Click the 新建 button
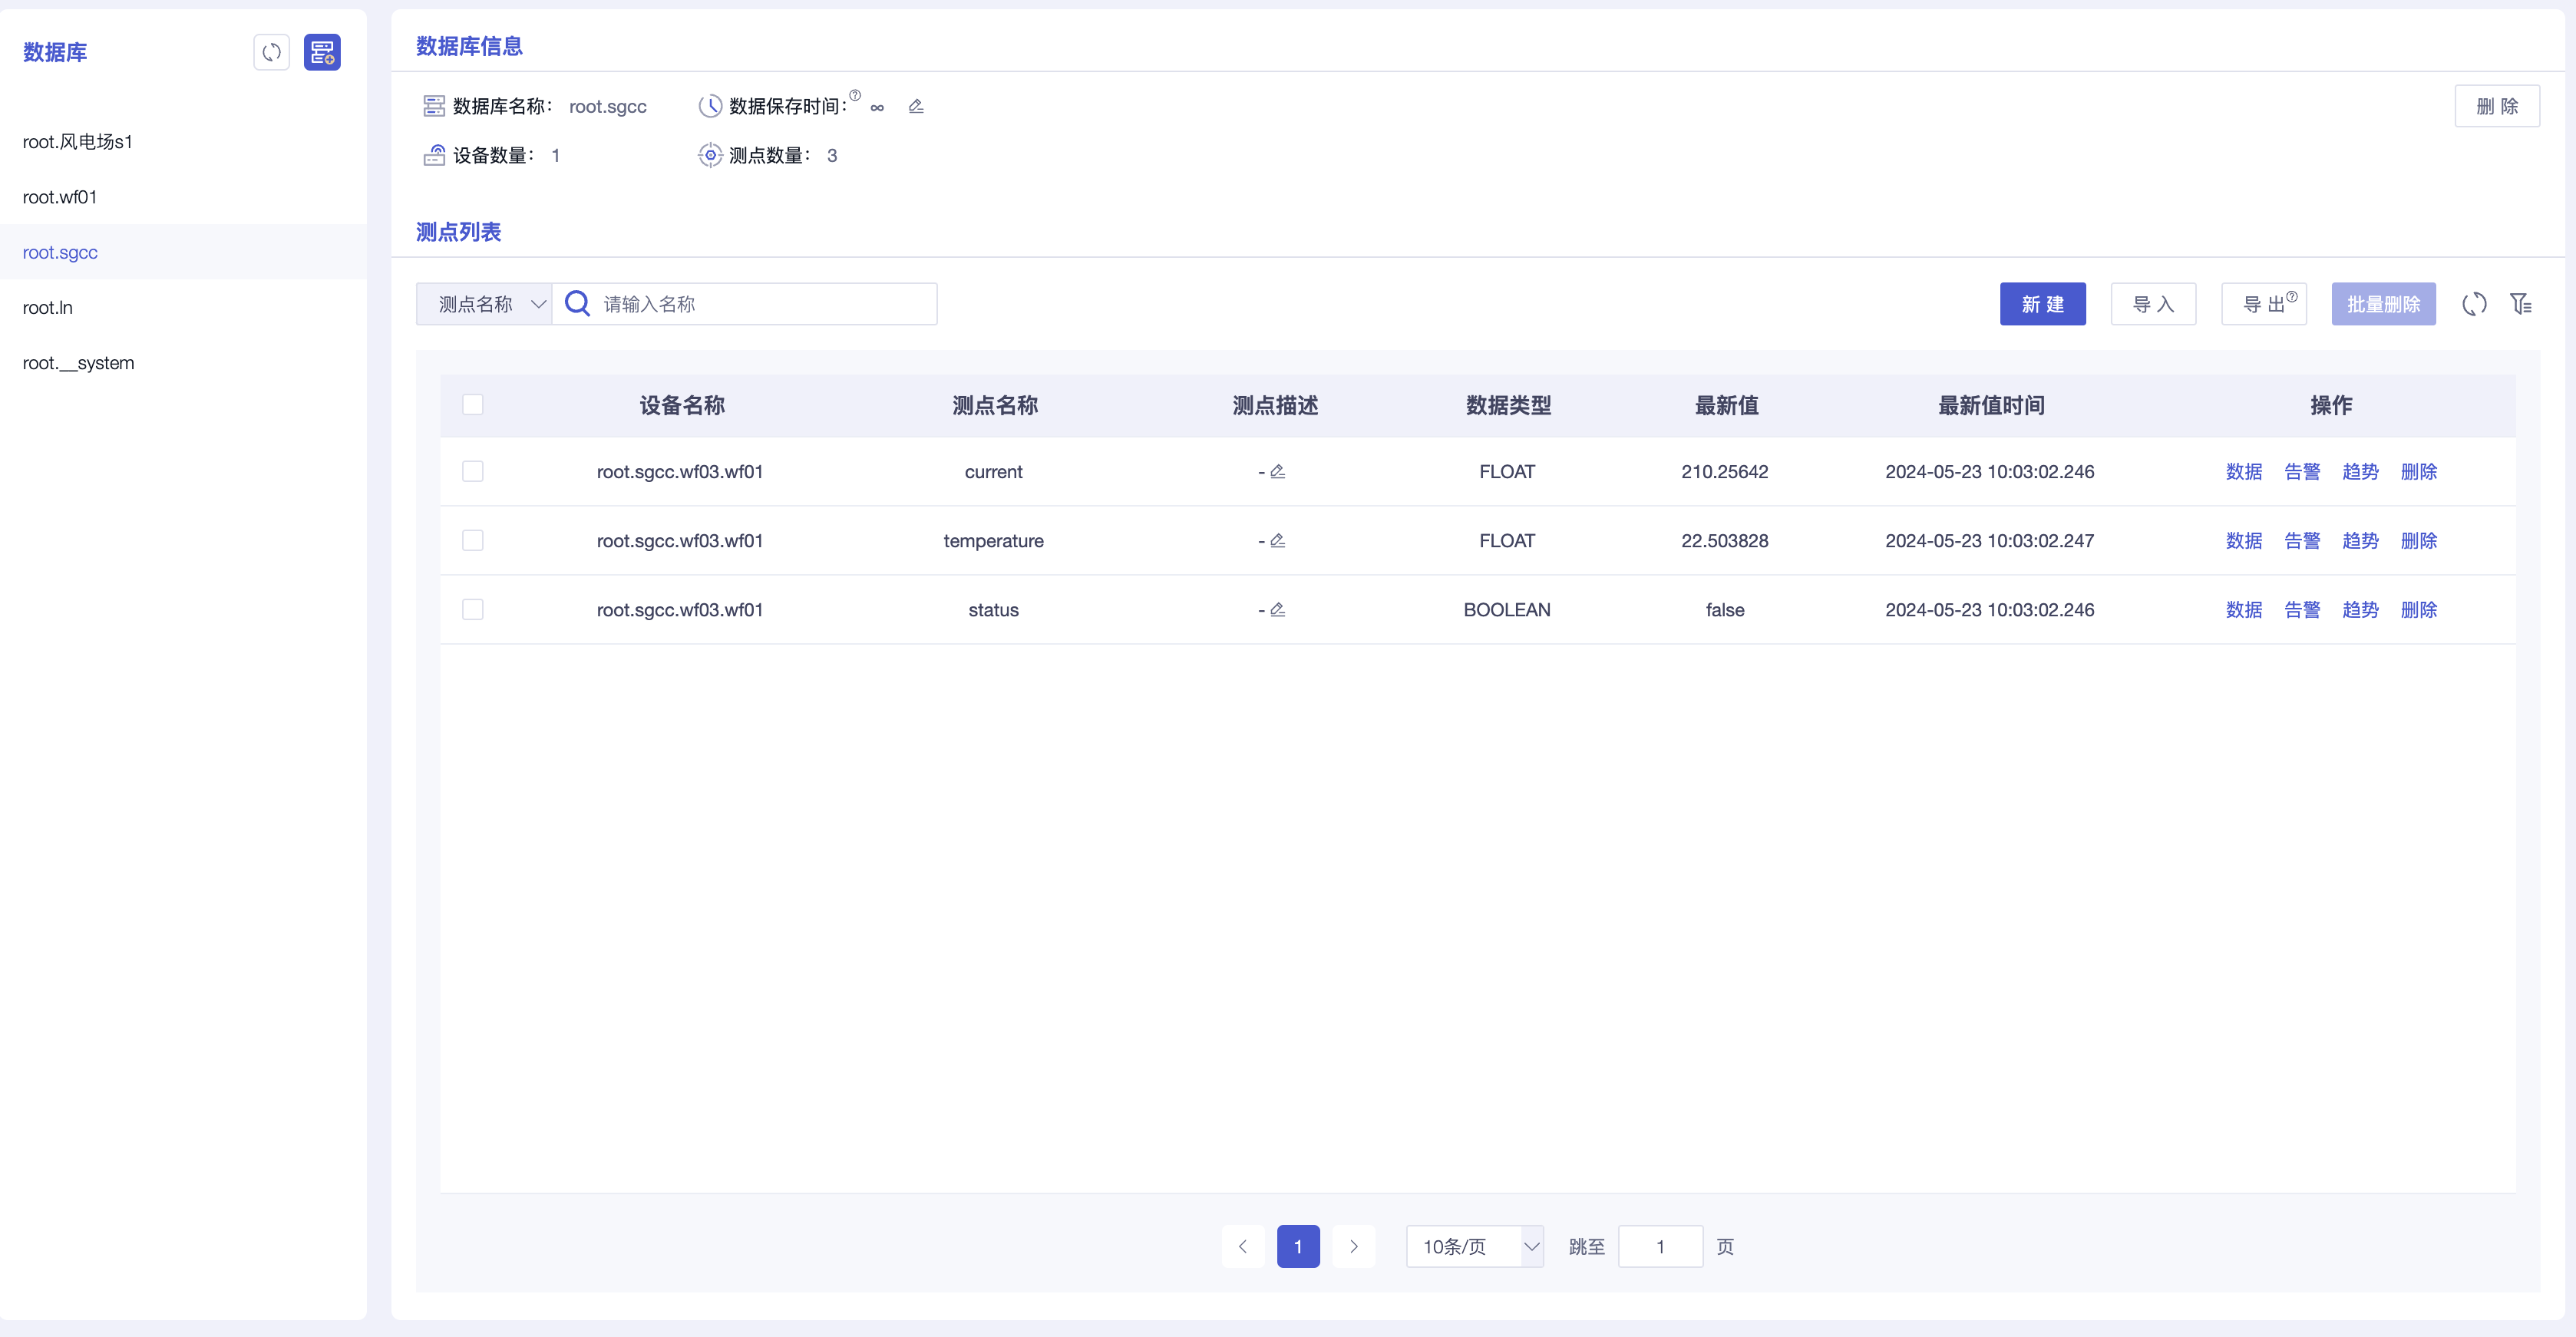Screen dimensions: 2576x1337 [x=2042, y=304]
